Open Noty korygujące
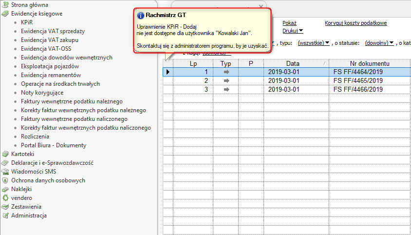Viewport: 411px width, 235px height. pyautogui.click(x=42, y=93)
